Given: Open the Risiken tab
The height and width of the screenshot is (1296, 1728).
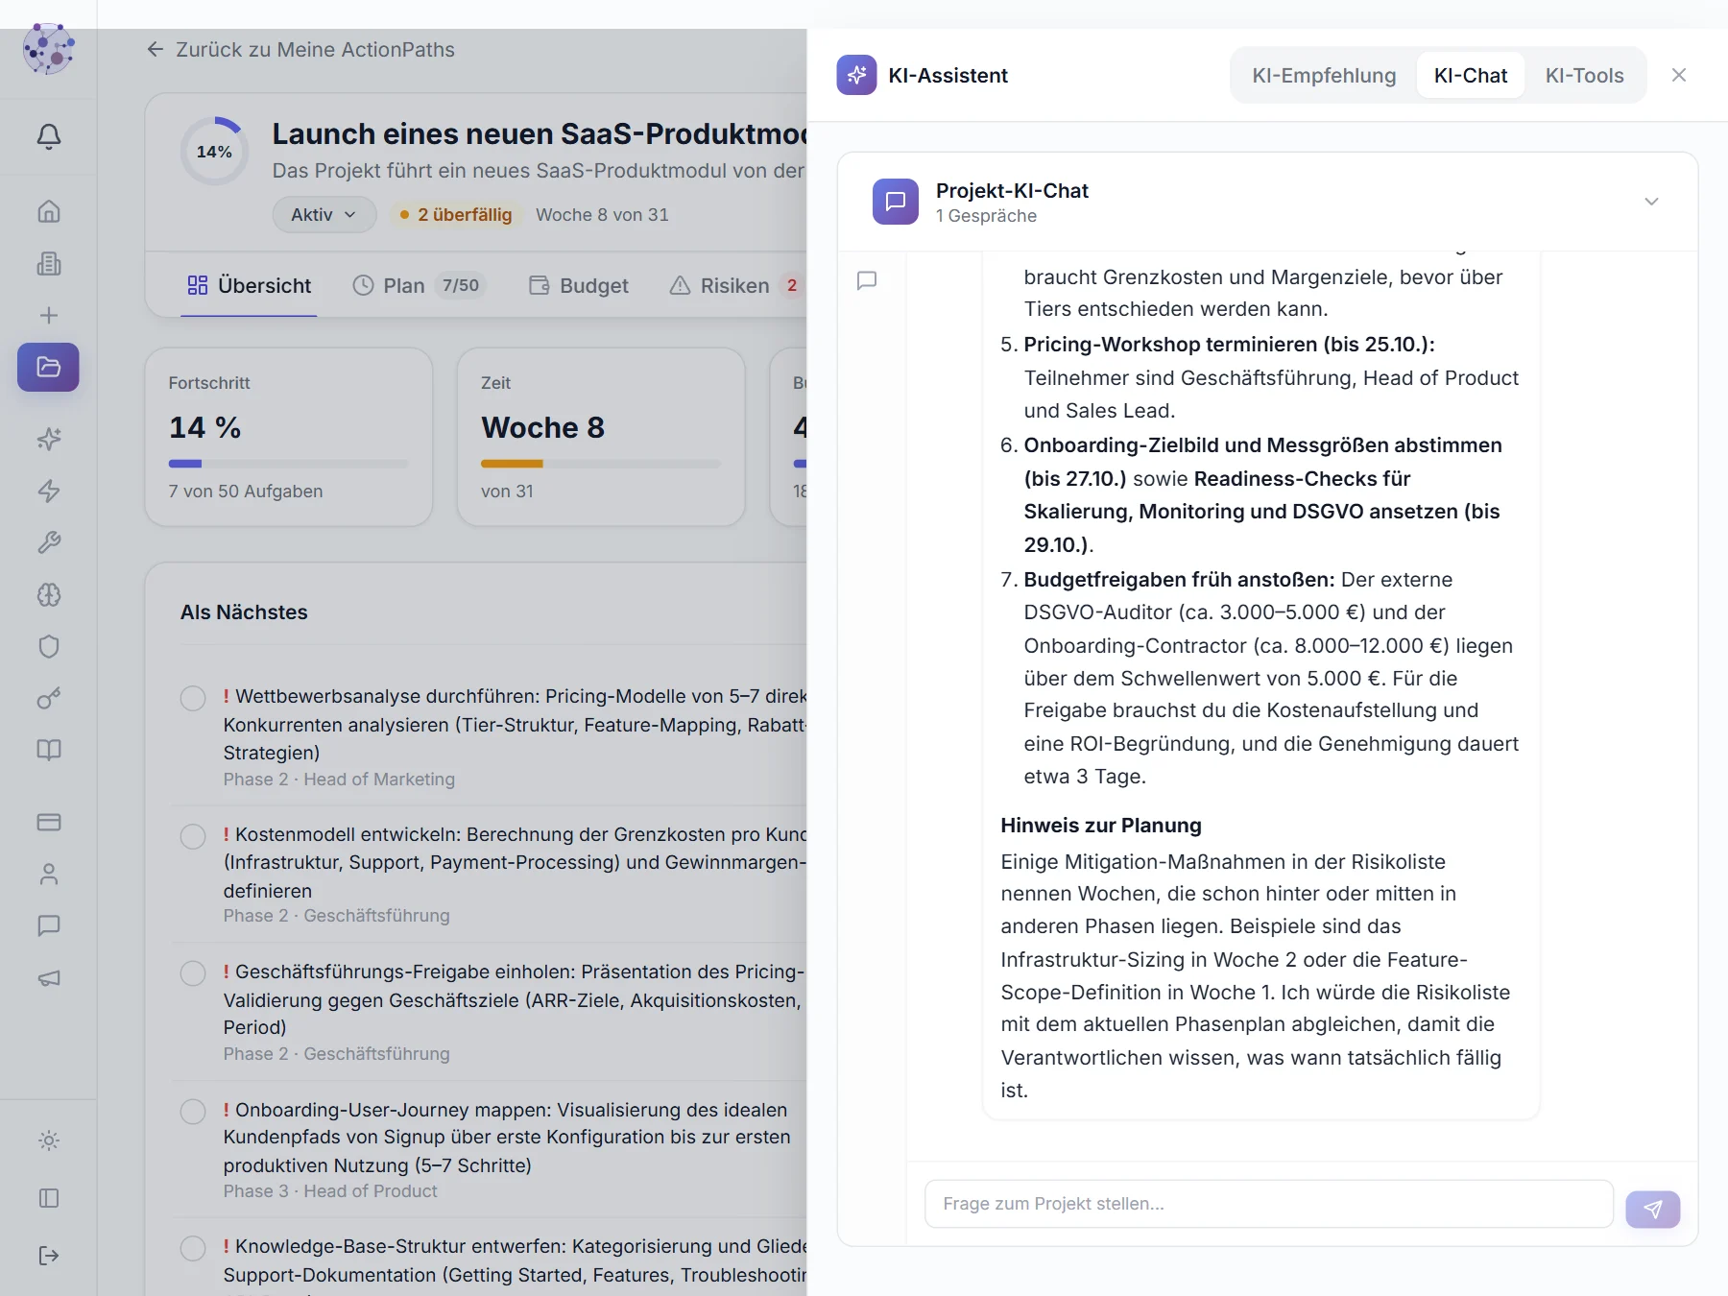Looking at the screenshot, I should [735, 285].
